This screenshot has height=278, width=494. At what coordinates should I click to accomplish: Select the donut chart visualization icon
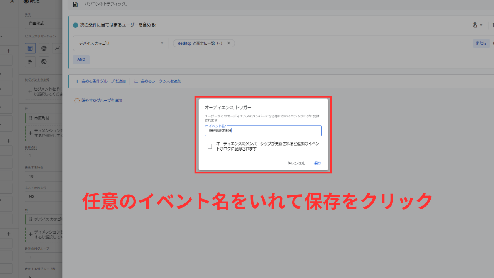click(x=44, y=48)
